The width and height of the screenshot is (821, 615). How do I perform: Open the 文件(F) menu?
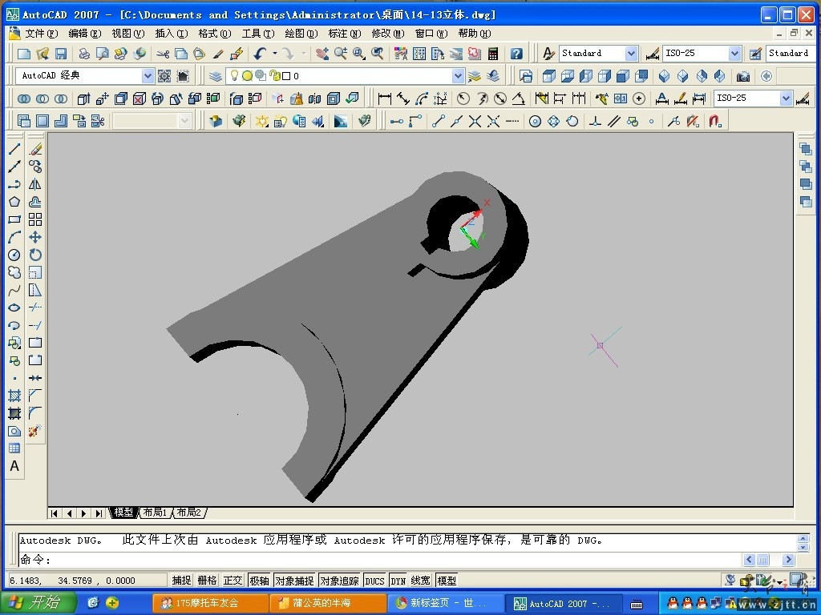pos(42,34)
